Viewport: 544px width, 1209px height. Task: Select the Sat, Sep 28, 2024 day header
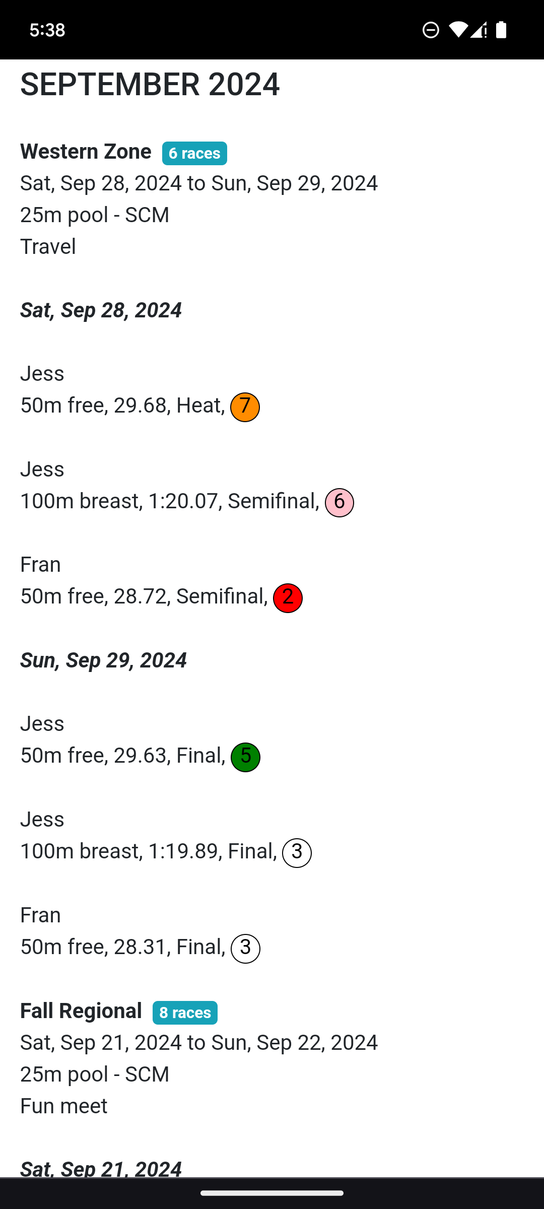pos(101,310)
